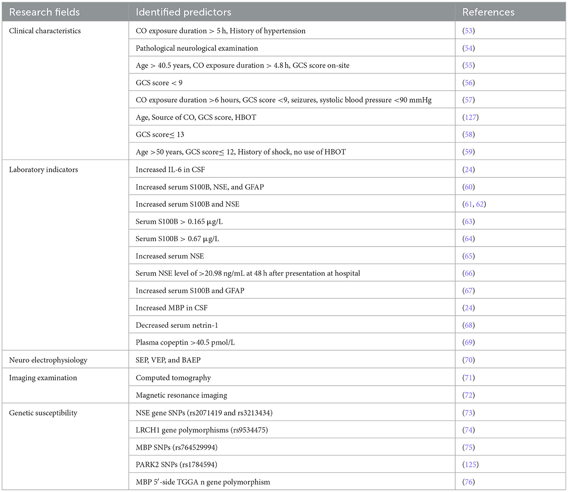This screenshot has height=492, width=568.
Task: Open reference link 64
Action: tap(468, 239)
